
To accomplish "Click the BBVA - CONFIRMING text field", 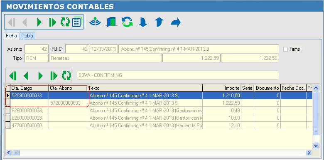I will coord(178,75).
